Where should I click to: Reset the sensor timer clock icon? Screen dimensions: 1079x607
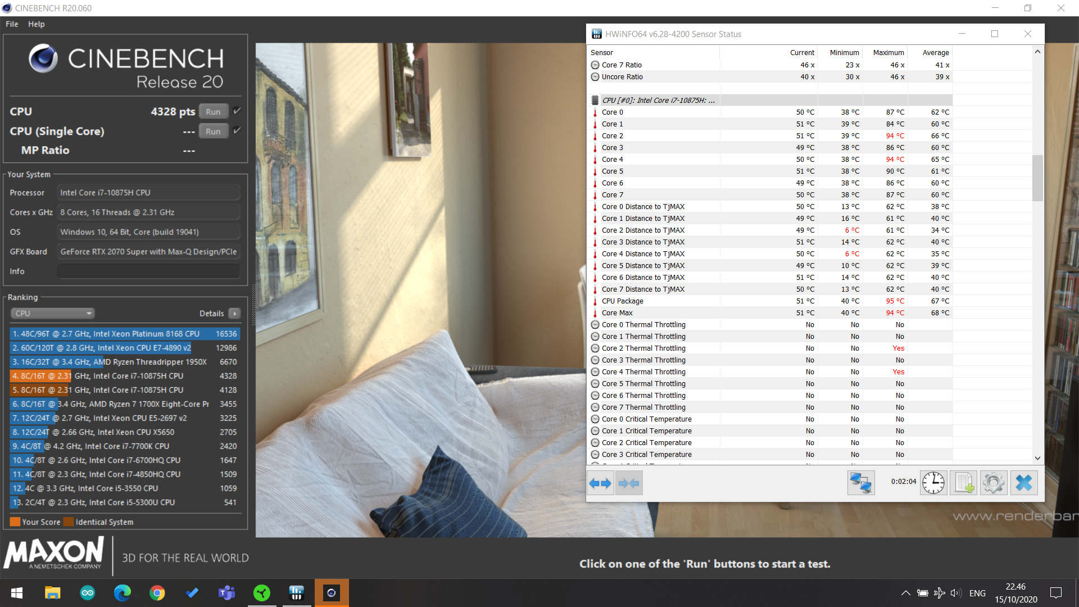coord(933,483)
